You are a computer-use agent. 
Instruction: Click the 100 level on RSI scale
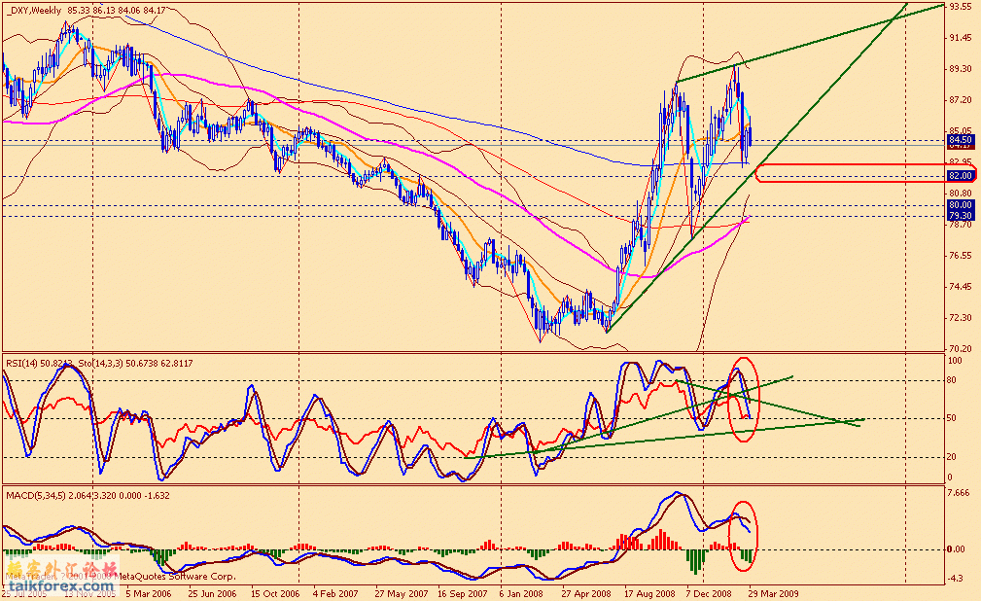[955, 361]
